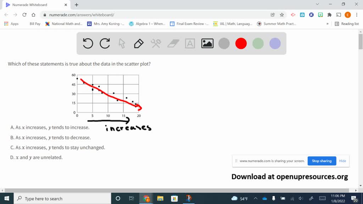The width and height of the screenshot is (363, 204).
Task: Select the red color for drawing
Action: point(241,43)
